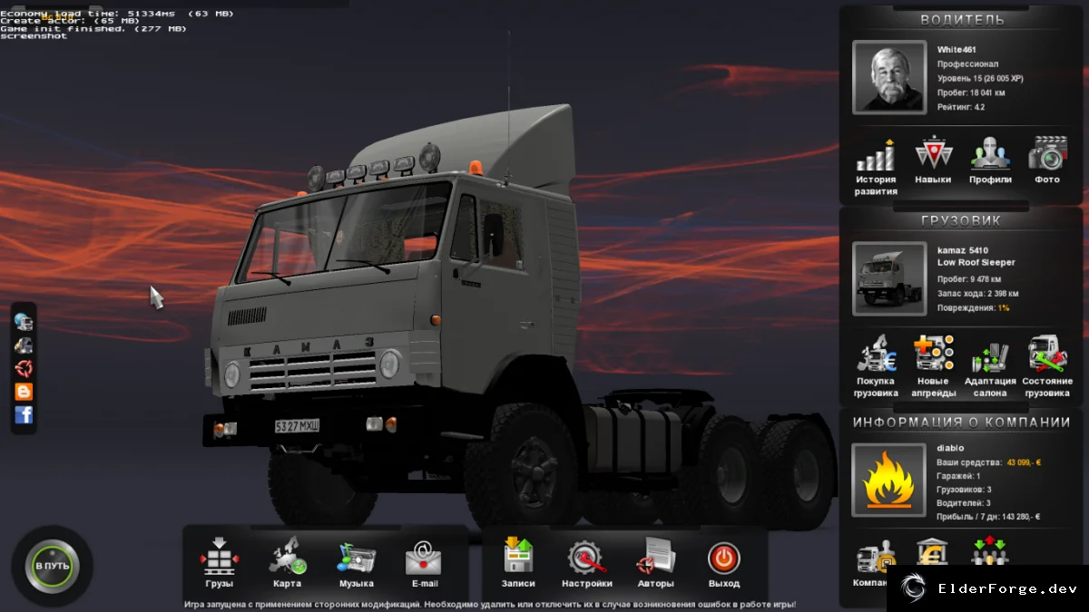Open the Авторы credits icon
The height and width of the screenshot is (612, 1089).
pyautogui.click(x=655, y=556)
